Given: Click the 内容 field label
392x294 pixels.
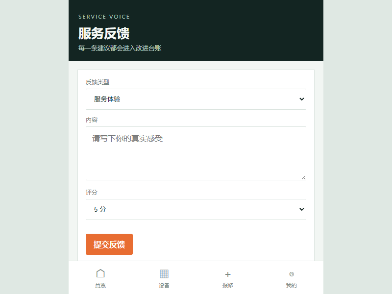Looking at the screenshot, I should (x=92, y=120).
